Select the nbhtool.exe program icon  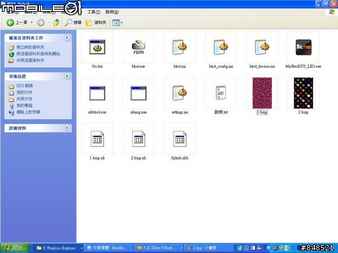pos(97,93)
